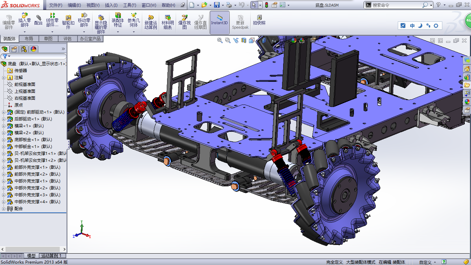Click the Print icon in top toolbar
Viewport: 471px width, 265px height.
(x=229, y=5)
